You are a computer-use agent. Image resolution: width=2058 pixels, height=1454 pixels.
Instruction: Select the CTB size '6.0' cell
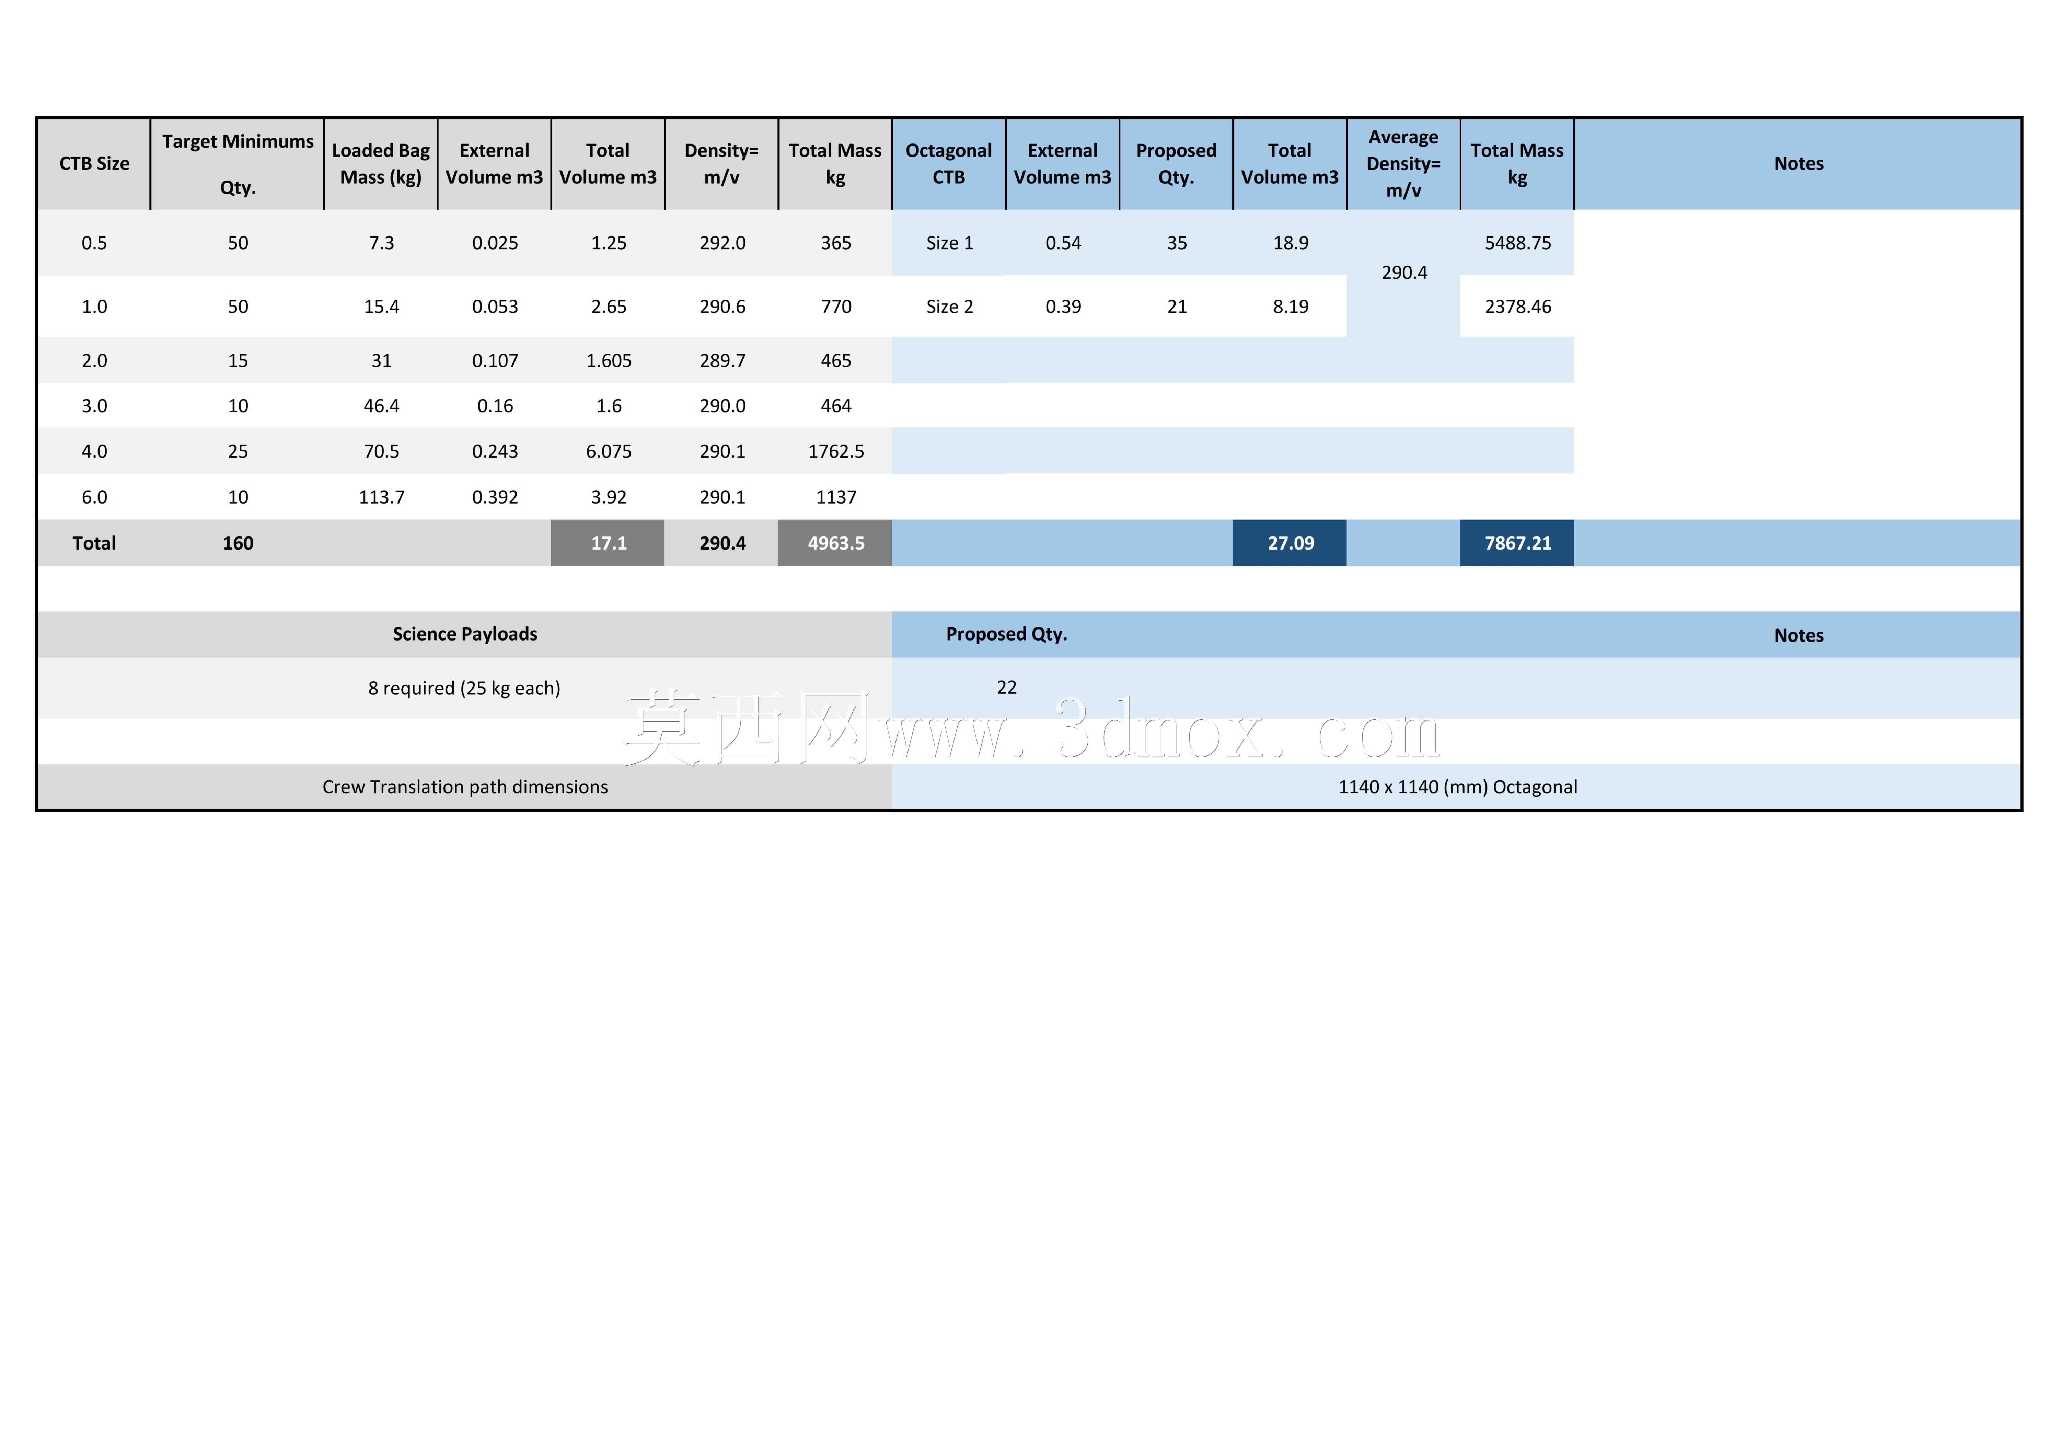tap(94, 497)
